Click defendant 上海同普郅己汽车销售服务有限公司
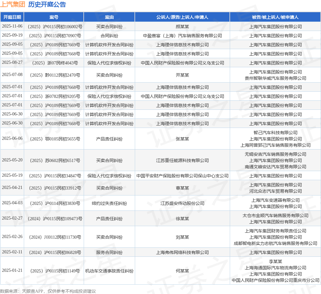The height and width of the screenshot is (294, 321). 275,145
